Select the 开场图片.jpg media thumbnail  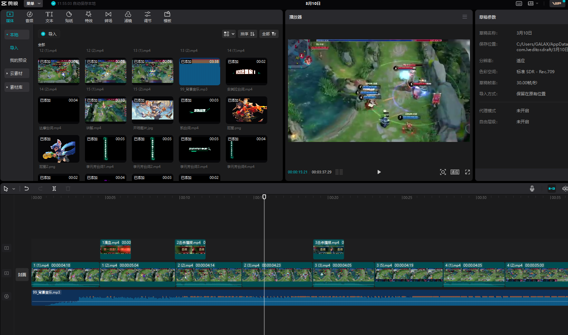pyautogui.click(x=153, y=110)
